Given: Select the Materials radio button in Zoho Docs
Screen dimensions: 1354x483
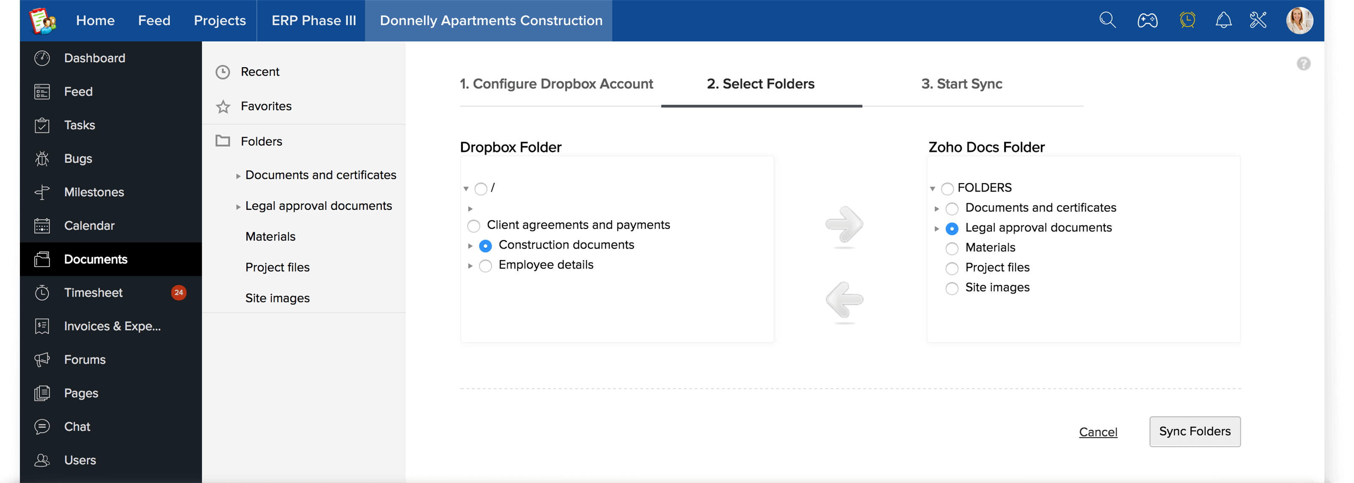Looking at the screenshot, I should click(x=951, y=247).
